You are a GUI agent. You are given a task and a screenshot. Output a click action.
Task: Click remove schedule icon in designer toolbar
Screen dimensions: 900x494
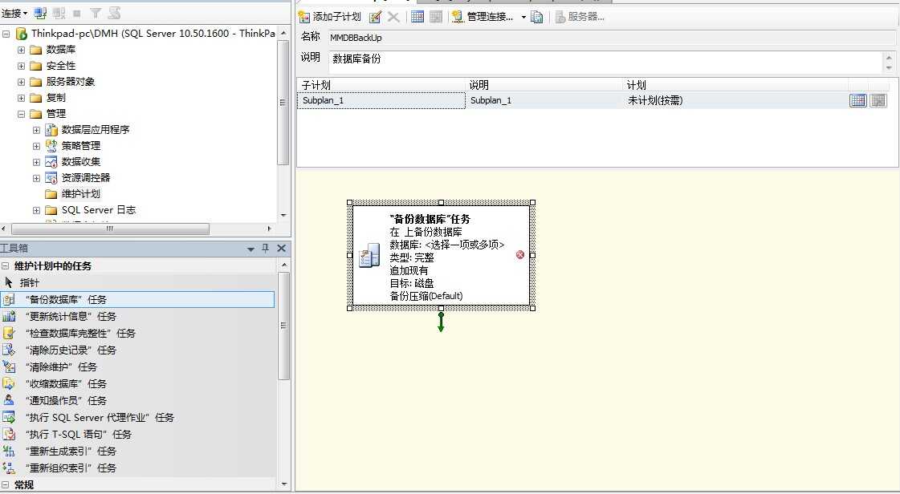(436, 17)
